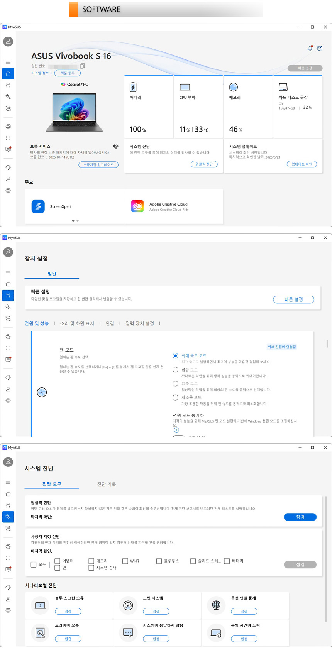332x649 pixels.
Task: Expand the sidebar menu in the 시스템 진단 window
Action: (x=8, y=483)
